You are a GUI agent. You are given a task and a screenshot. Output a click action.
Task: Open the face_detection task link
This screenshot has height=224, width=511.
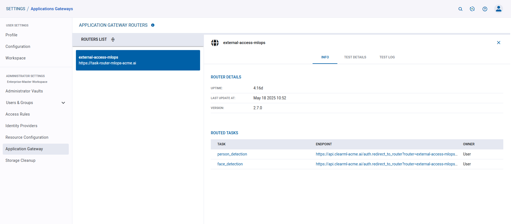pos(230,164)
